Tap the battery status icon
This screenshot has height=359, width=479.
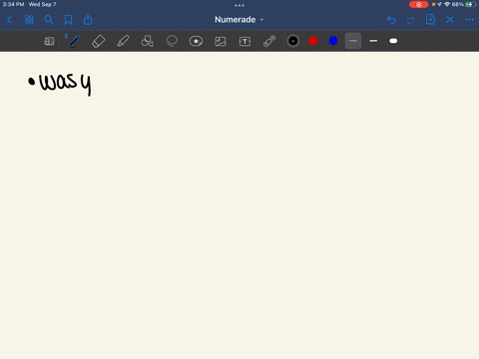tap(471, 4)
